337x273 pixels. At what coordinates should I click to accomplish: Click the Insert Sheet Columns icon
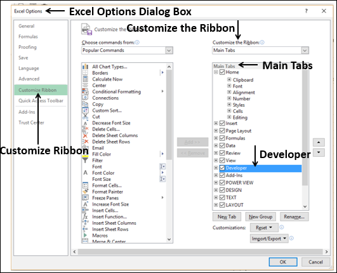pyautogui.click(x=85, y=223)
